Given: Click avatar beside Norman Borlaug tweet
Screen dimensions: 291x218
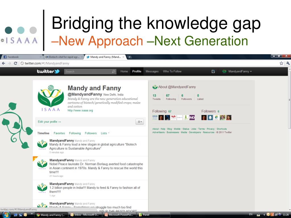Looking at the screenshot, I should 42,164.
